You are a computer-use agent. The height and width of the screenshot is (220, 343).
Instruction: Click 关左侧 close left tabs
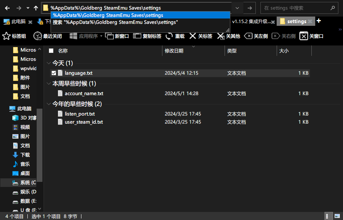[x=256, y=36]
